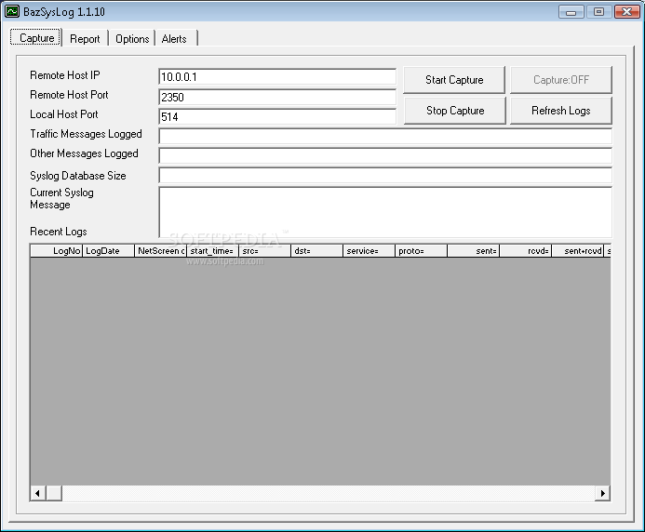Click the Syslog Database Size label

tap(78, 176)
